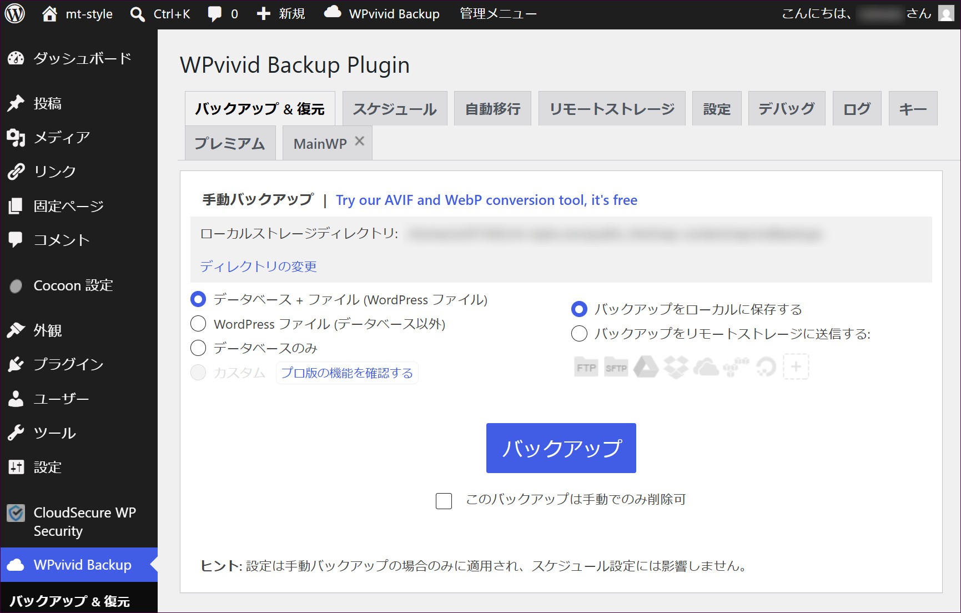961x613 pixels.
Task: Open the リモートストレージ tab
Action: coord(612,109)
